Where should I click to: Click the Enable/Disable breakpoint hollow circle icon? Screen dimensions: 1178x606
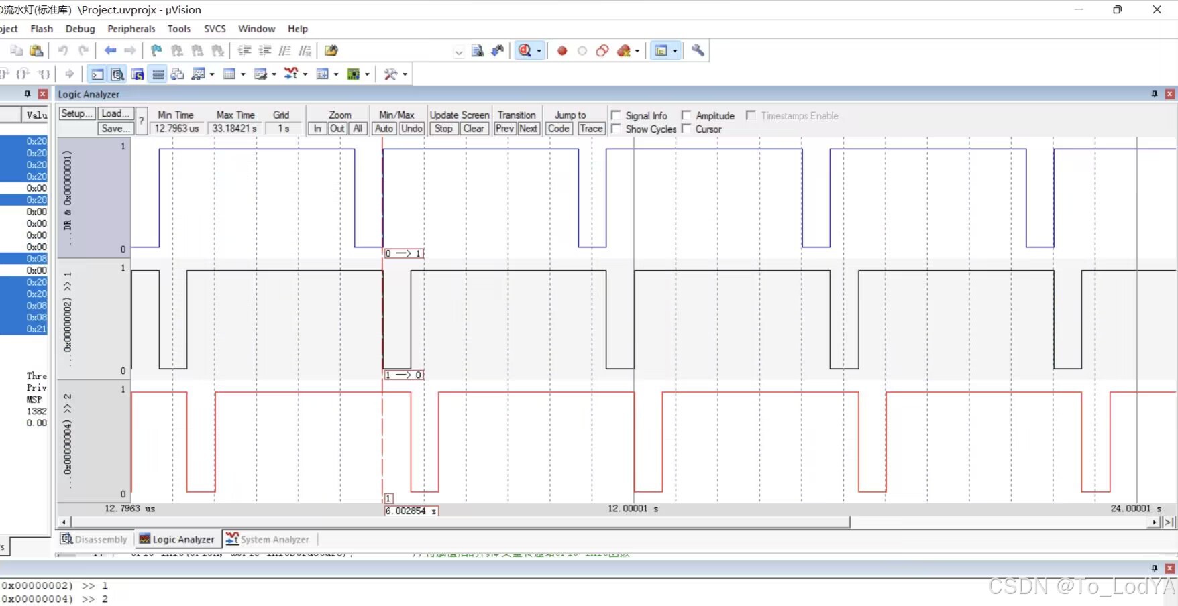[582, 50]
